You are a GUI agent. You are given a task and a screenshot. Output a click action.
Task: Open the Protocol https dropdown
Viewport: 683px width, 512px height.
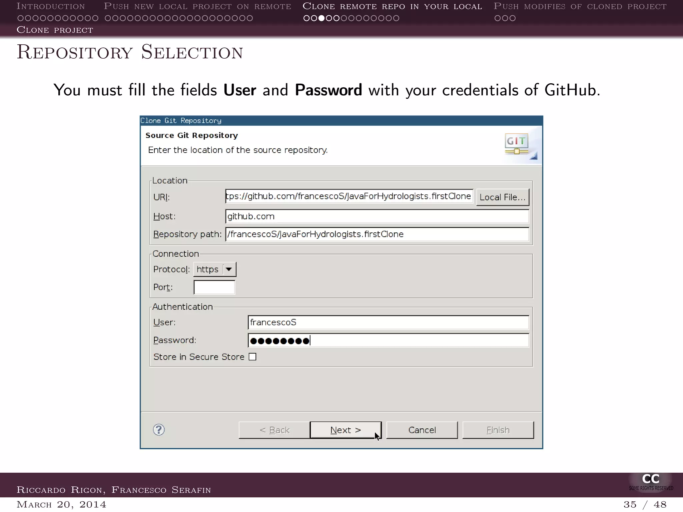click(x=215, y=269)
